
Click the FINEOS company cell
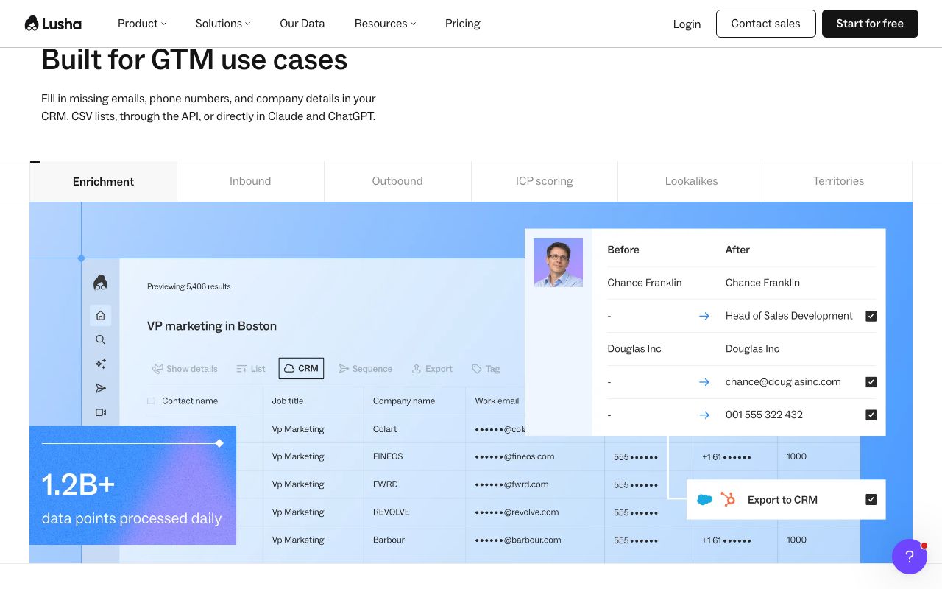[x=388, y=456]
